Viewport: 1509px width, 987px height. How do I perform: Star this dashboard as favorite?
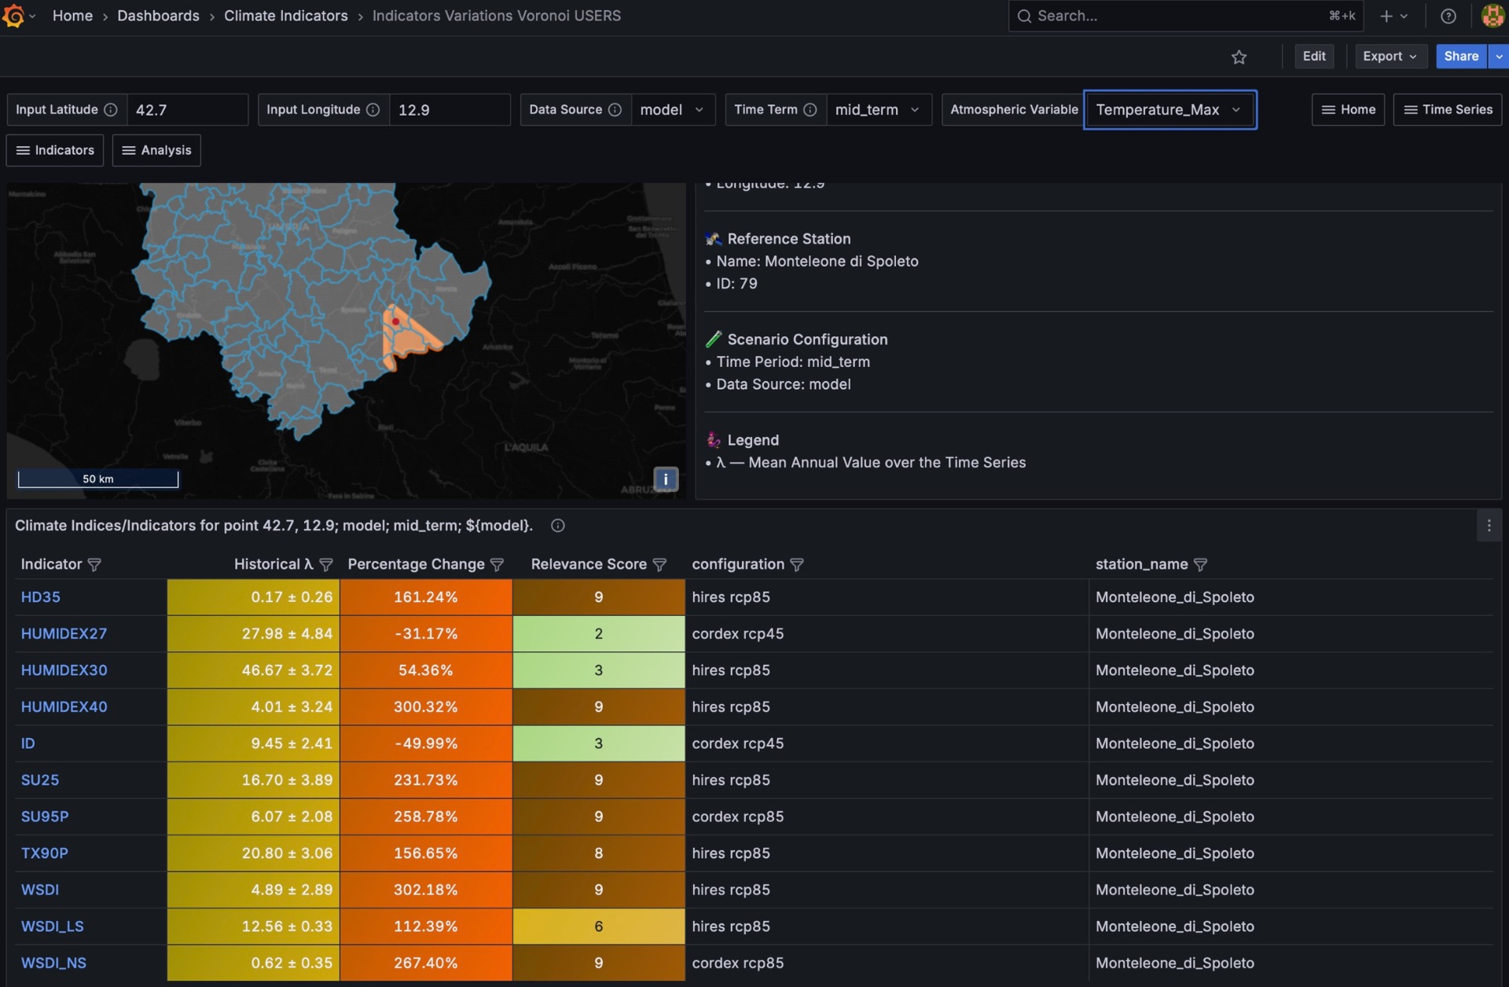1239,57
